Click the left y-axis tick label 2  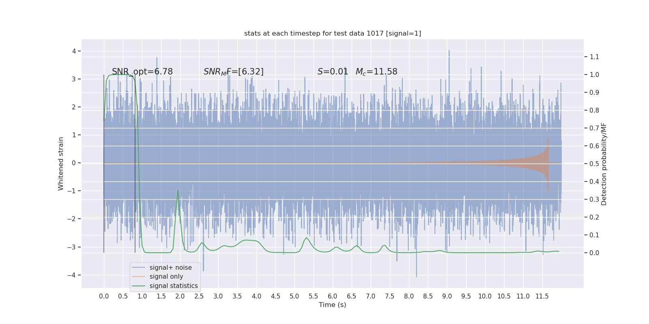point(74,107)
